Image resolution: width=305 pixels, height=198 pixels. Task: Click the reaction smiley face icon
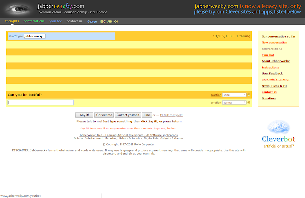[249, 95]
